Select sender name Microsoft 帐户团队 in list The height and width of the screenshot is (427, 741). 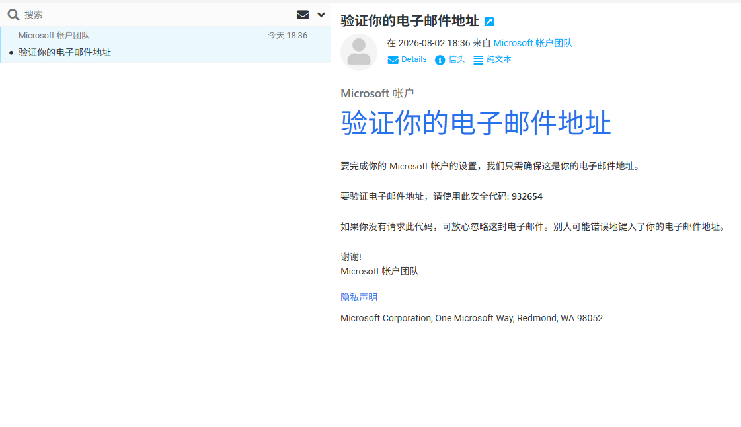click(54, 36)
